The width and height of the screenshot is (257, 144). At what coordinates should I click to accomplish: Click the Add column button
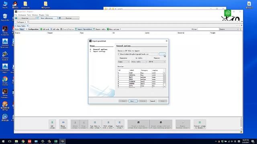[52, 124]
